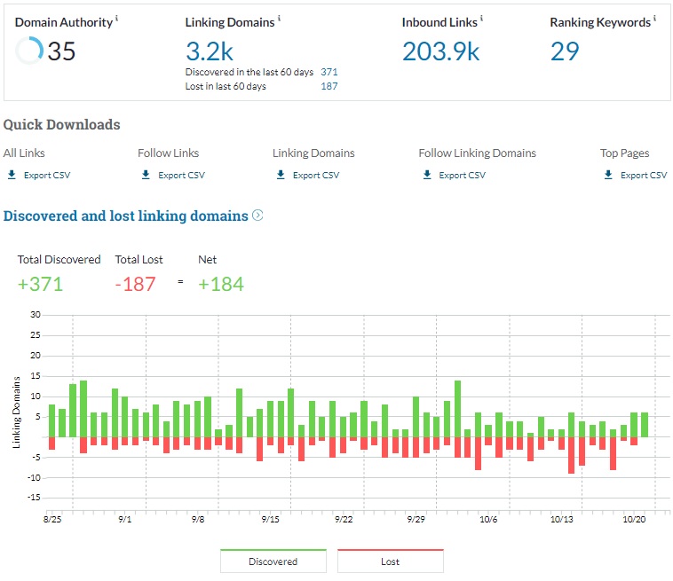
Task: Click the 9/1 date label on axis
Action: click(125, 519)
